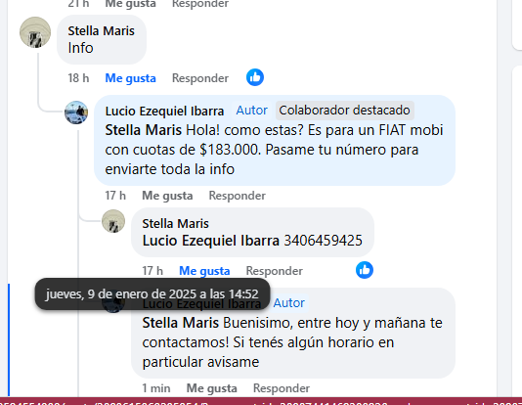Open Stella Maris profile picture on Info comment
This screenshot has height=405, width=522.
click(35, 32)
